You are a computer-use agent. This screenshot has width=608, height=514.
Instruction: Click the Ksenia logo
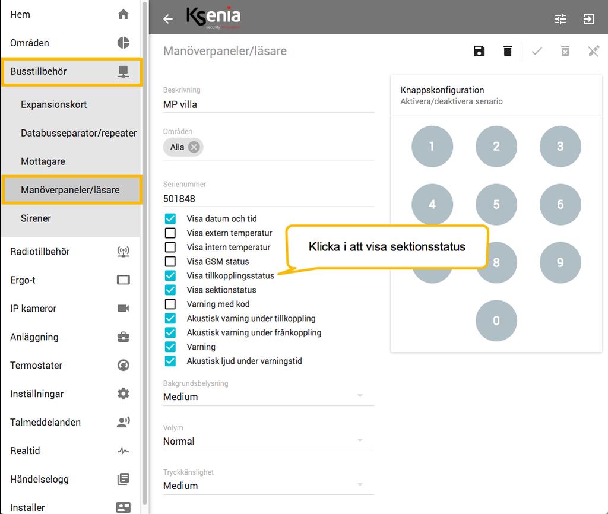click(x=213, y=17)
